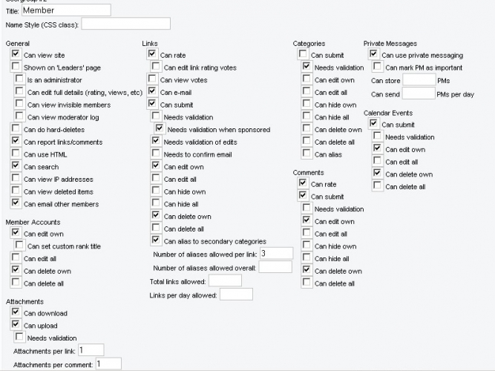Uncheck 'Can view site' in General
The height and width of the screenshot is (371, 495).
pyautogui.click(x=16, y=54)
